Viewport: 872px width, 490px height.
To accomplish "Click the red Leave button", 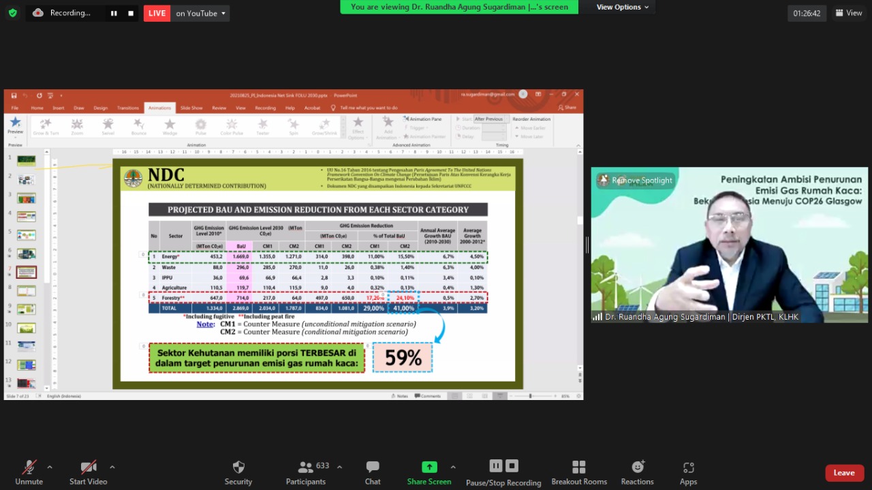I will 844,473.
